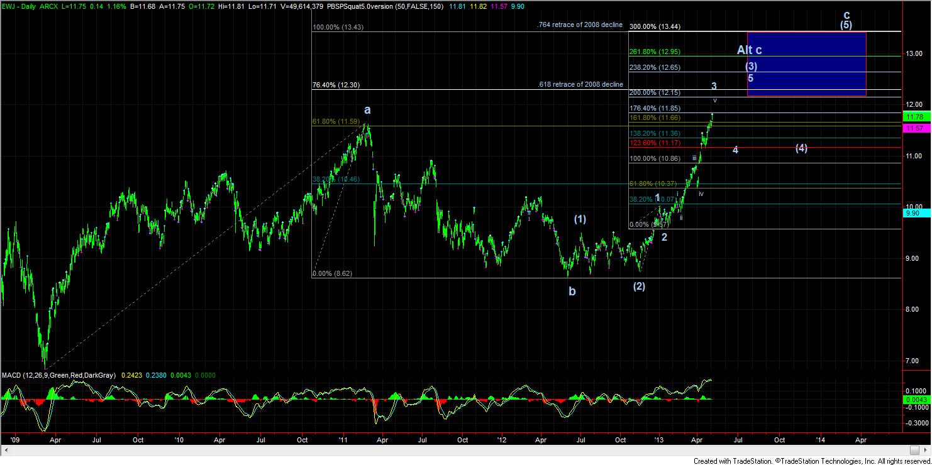Select the wave 'a' label at 2011 peak

367,111
